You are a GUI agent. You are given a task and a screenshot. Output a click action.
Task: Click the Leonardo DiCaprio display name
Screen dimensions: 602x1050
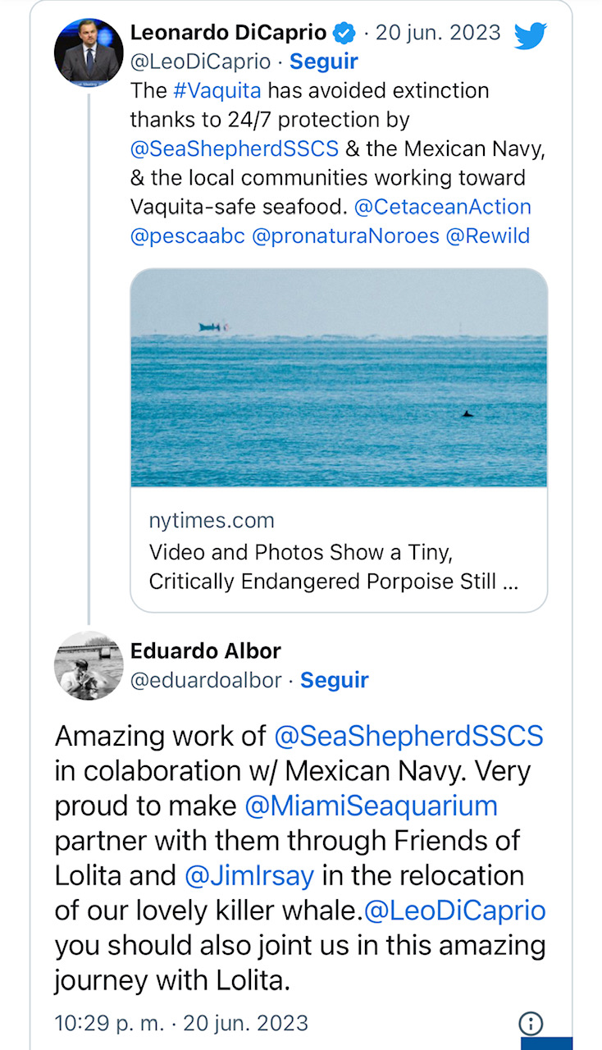228,33
